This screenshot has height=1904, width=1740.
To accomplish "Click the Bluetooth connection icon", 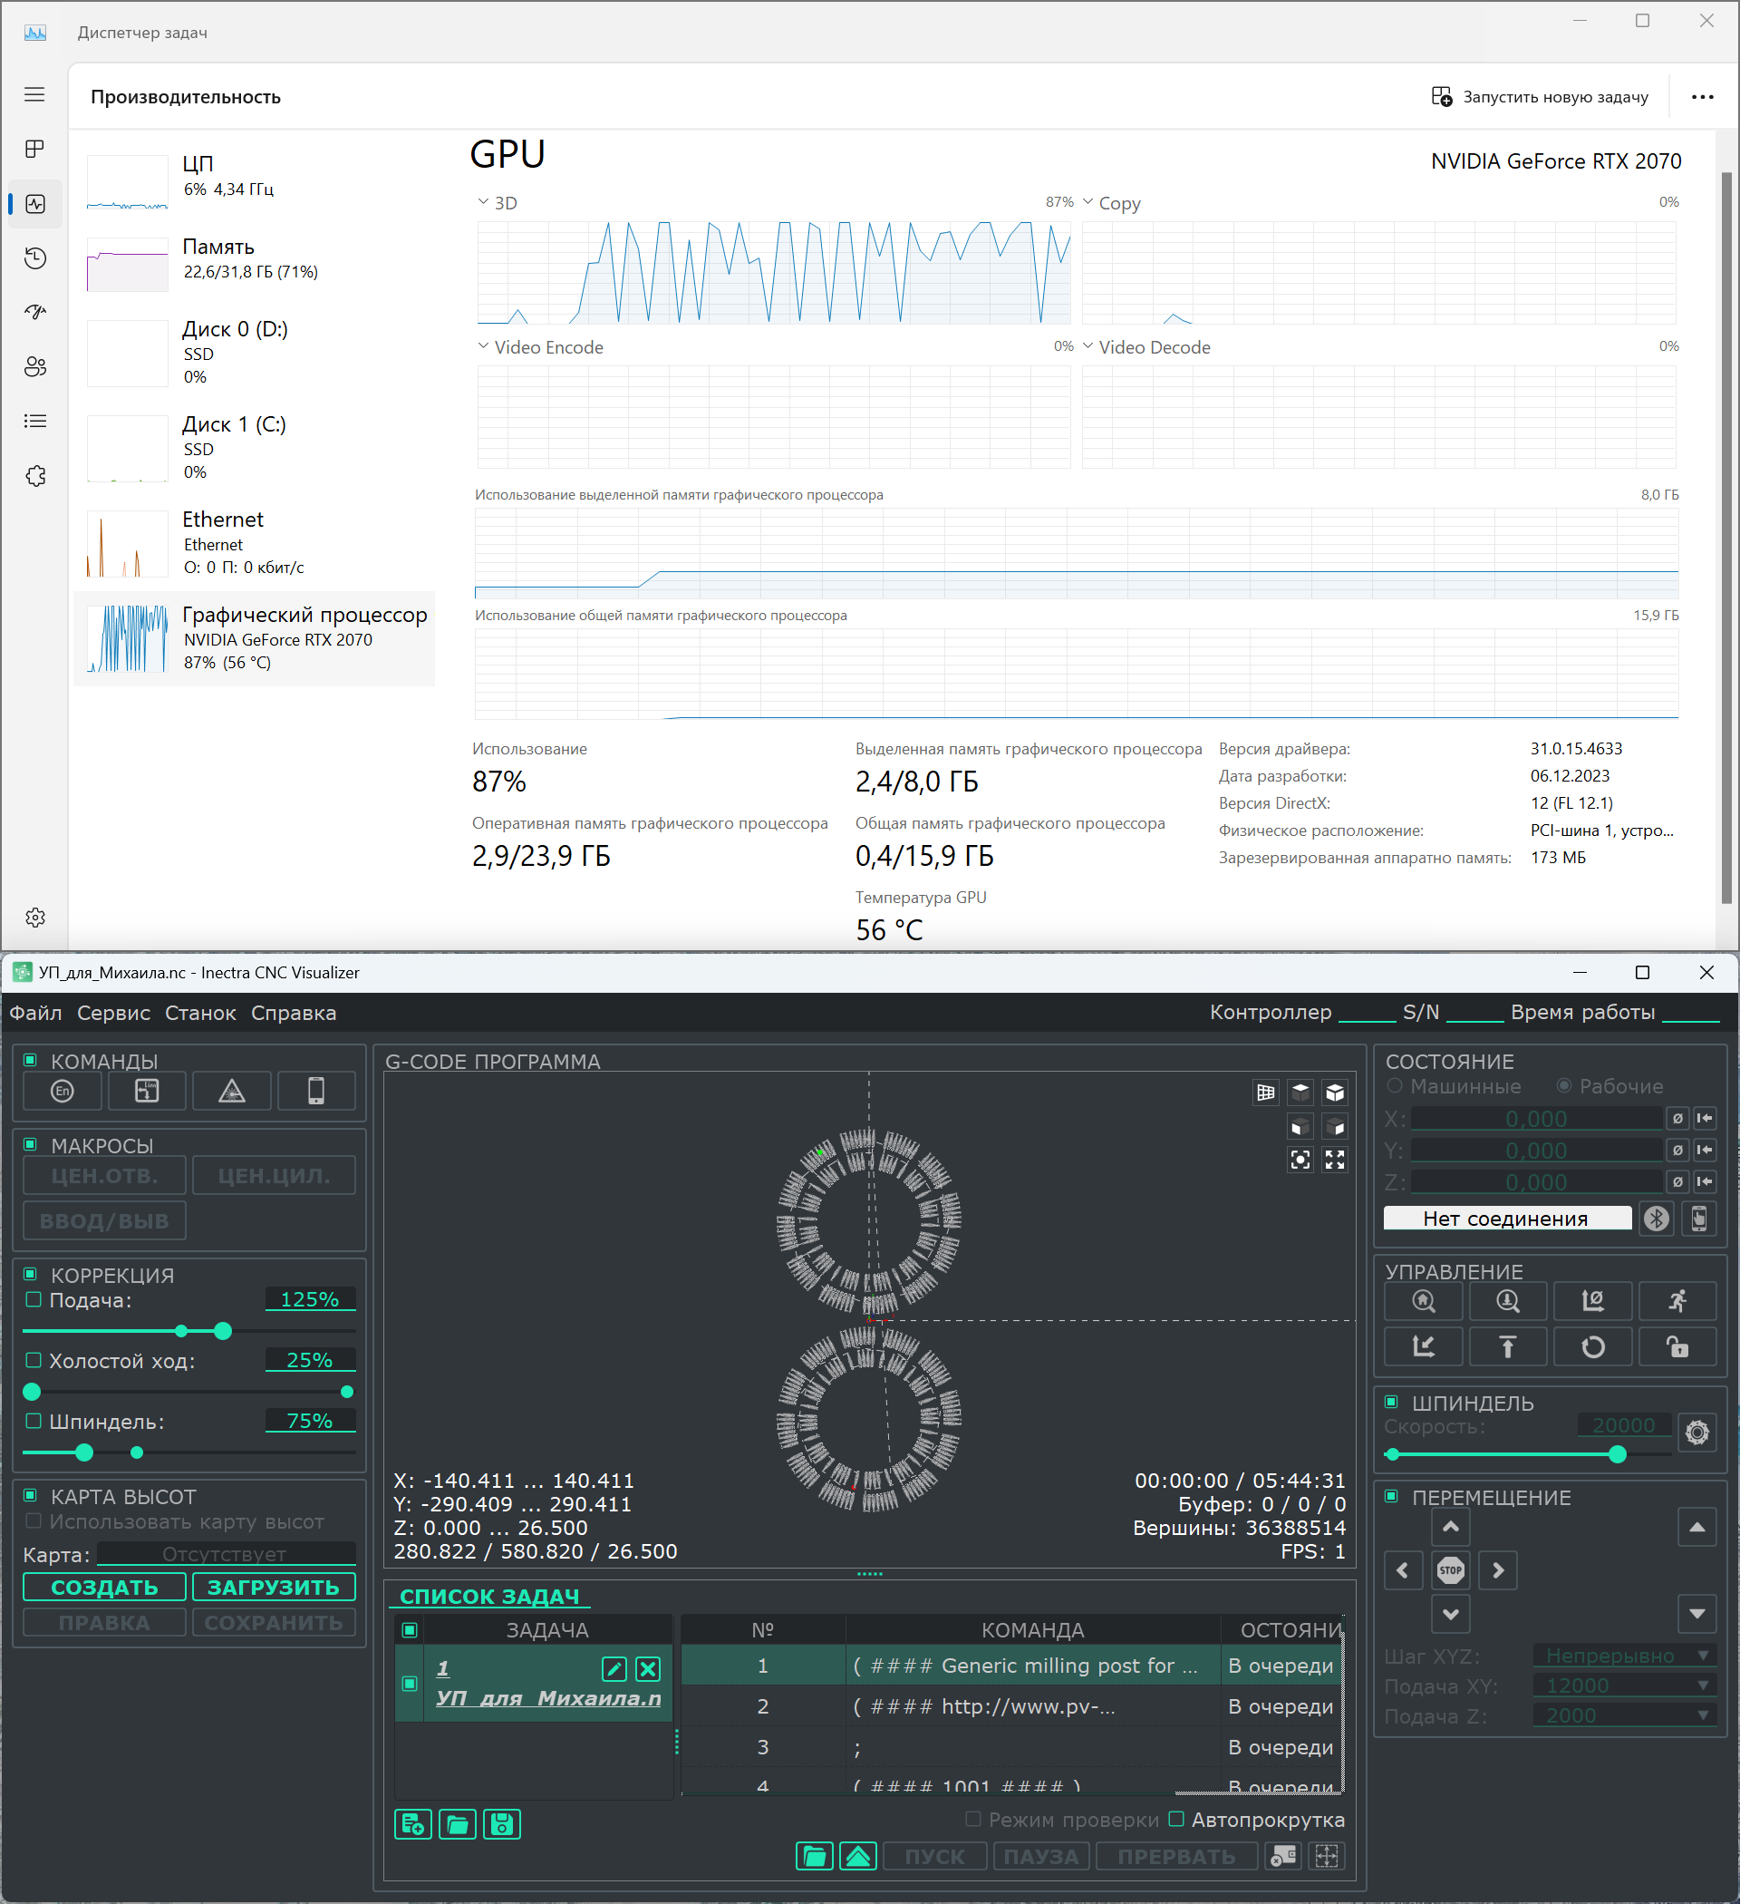I will coord(1656,1219).
